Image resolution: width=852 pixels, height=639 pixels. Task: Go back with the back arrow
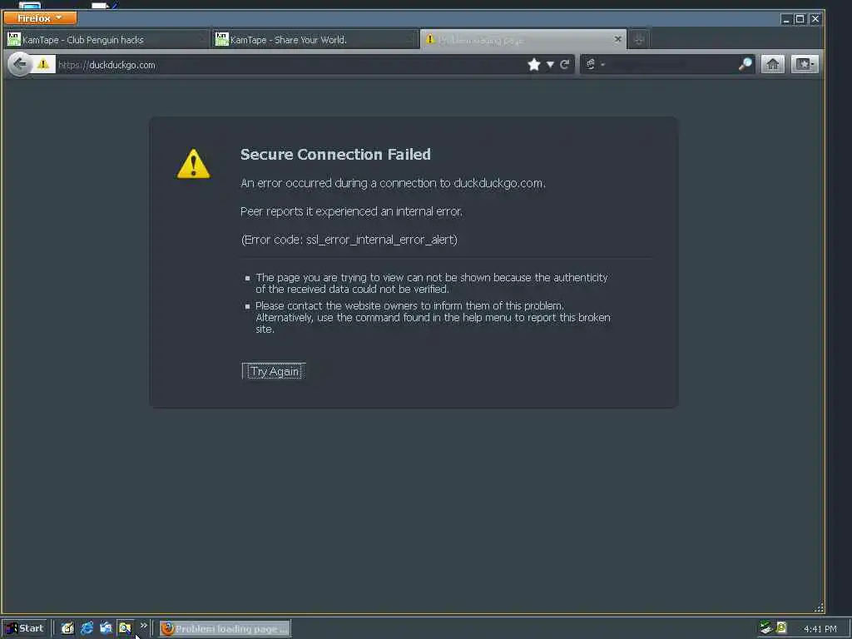(x=20, y=65)
